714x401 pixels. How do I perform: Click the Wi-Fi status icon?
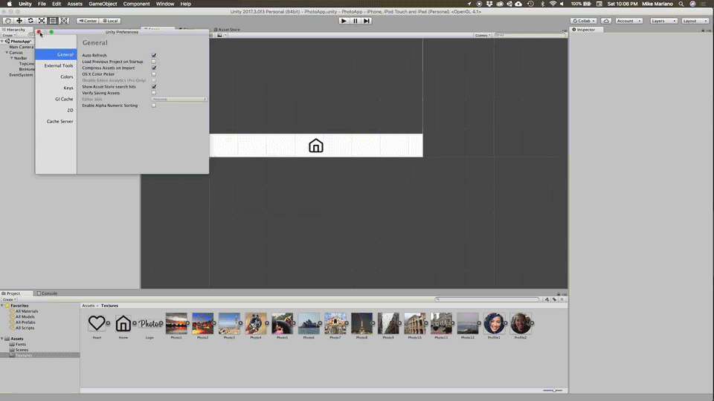553,4
